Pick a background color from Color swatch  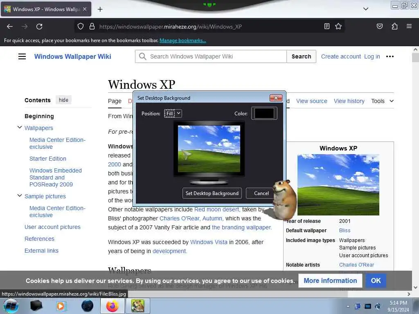coord(264,113)
